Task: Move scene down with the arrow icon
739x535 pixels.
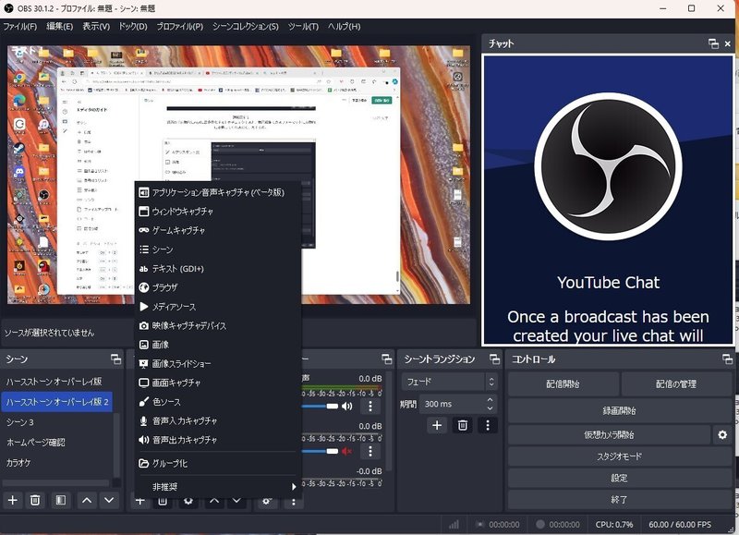Action: [109, 500]
